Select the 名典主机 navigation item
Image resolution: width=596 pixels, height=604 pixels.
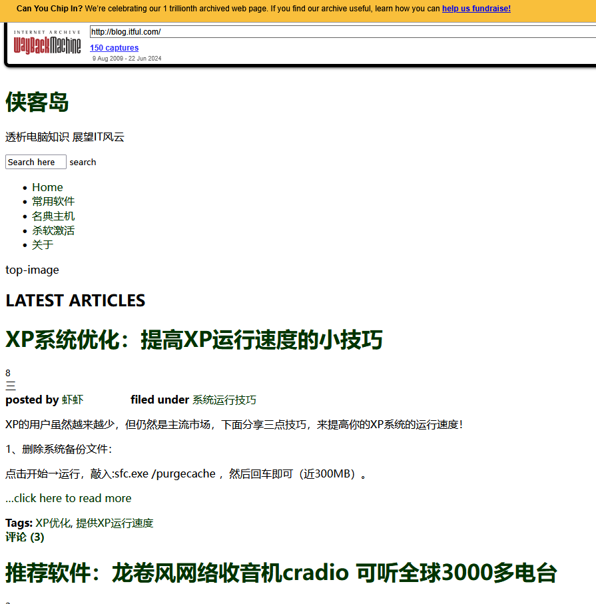(53, 216)
